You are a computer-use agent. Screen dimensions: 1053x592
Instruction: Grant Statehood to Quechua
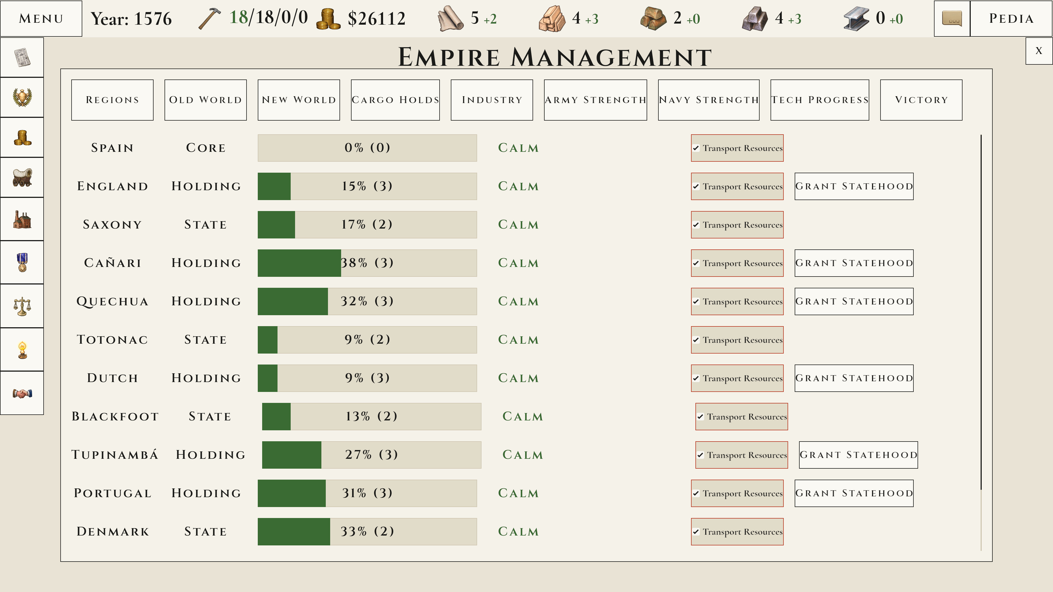pyautogui.click(x=854, y=301)
